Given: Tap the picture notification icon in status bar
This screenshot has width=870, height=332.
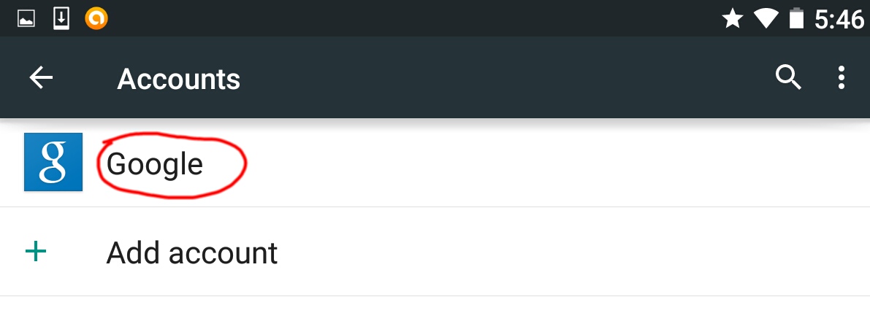Looking at the screenshot, I should pos(26,19).
